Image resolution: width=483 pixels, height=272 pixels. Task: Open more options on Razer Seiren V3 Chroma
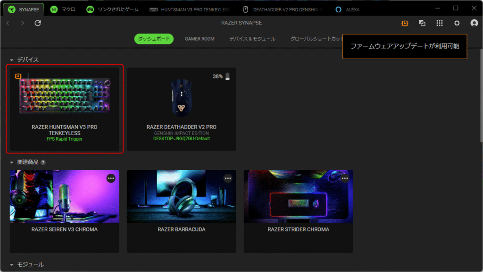coord(111,178)
